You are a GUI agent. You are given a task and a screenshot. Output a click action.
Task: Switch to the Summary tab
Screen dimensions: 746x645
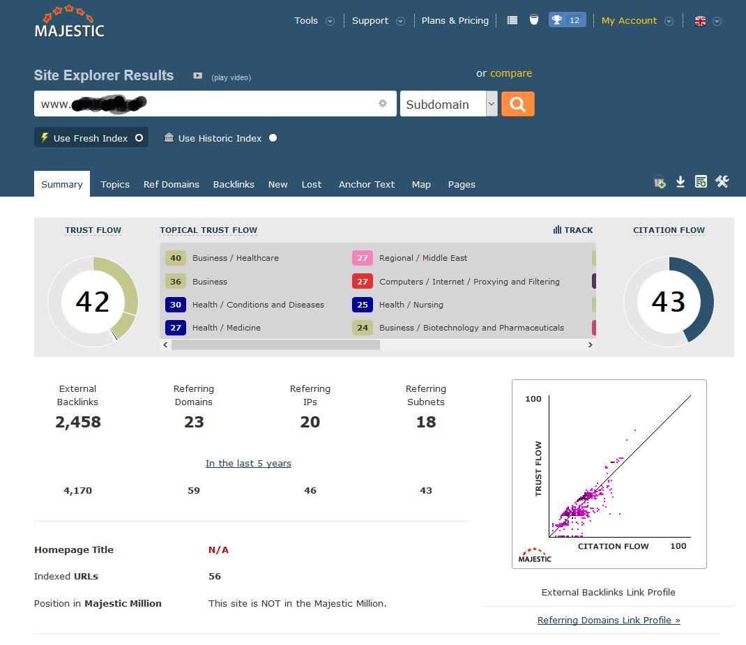coord(62,184)
